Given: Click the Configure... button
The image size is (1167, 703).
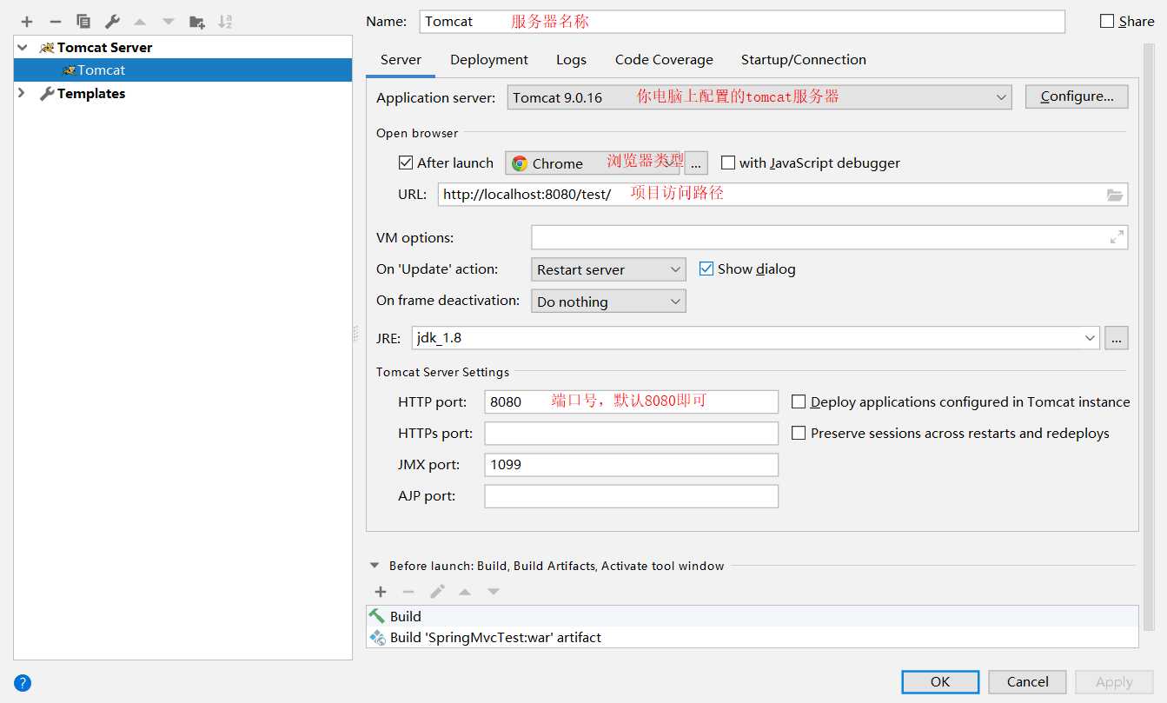Looking at the screenshot, I should click(x=1077, y=96).
